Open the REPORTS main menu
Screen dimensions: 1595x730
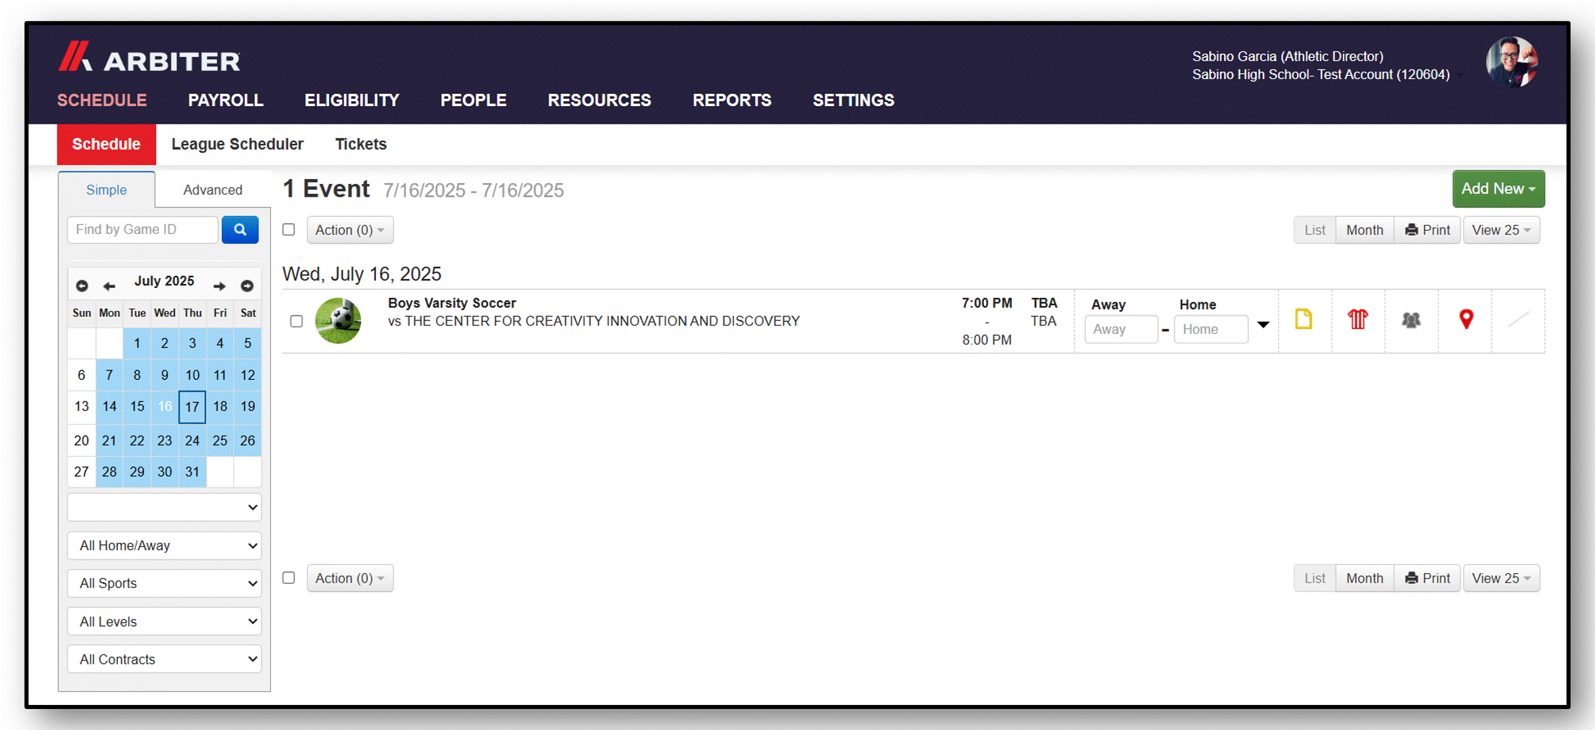pyautogui.click(x=732, y=100)
